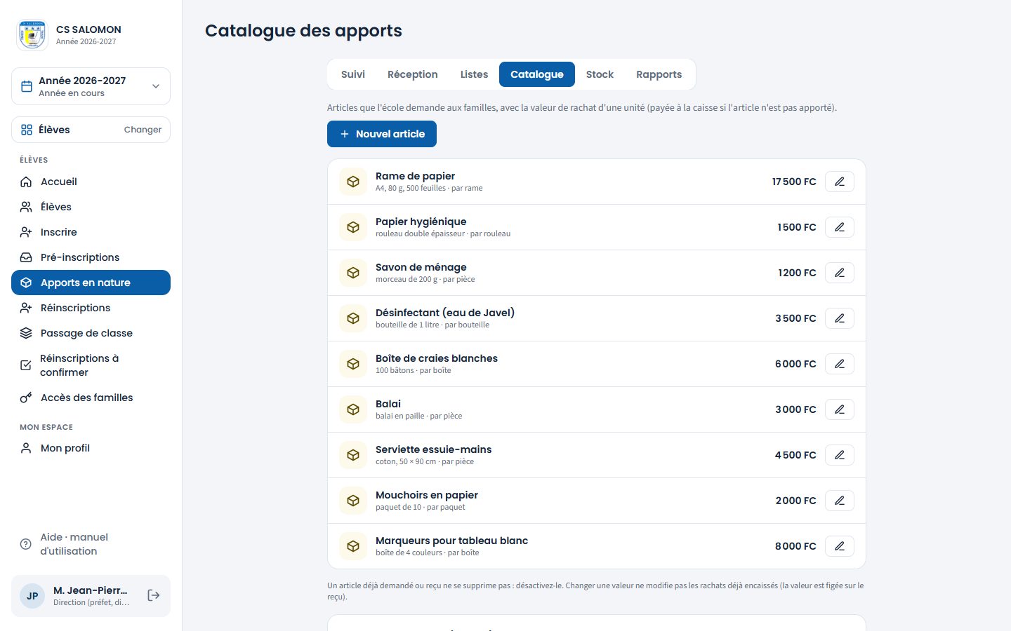Click the Nouvel article button
The width and height of the screenshot is (1011, 631).
(382, 134)
